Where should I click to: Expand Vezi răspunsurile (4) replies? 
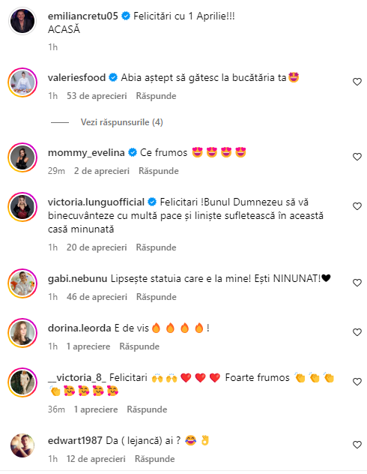click(x=121, y=122)
